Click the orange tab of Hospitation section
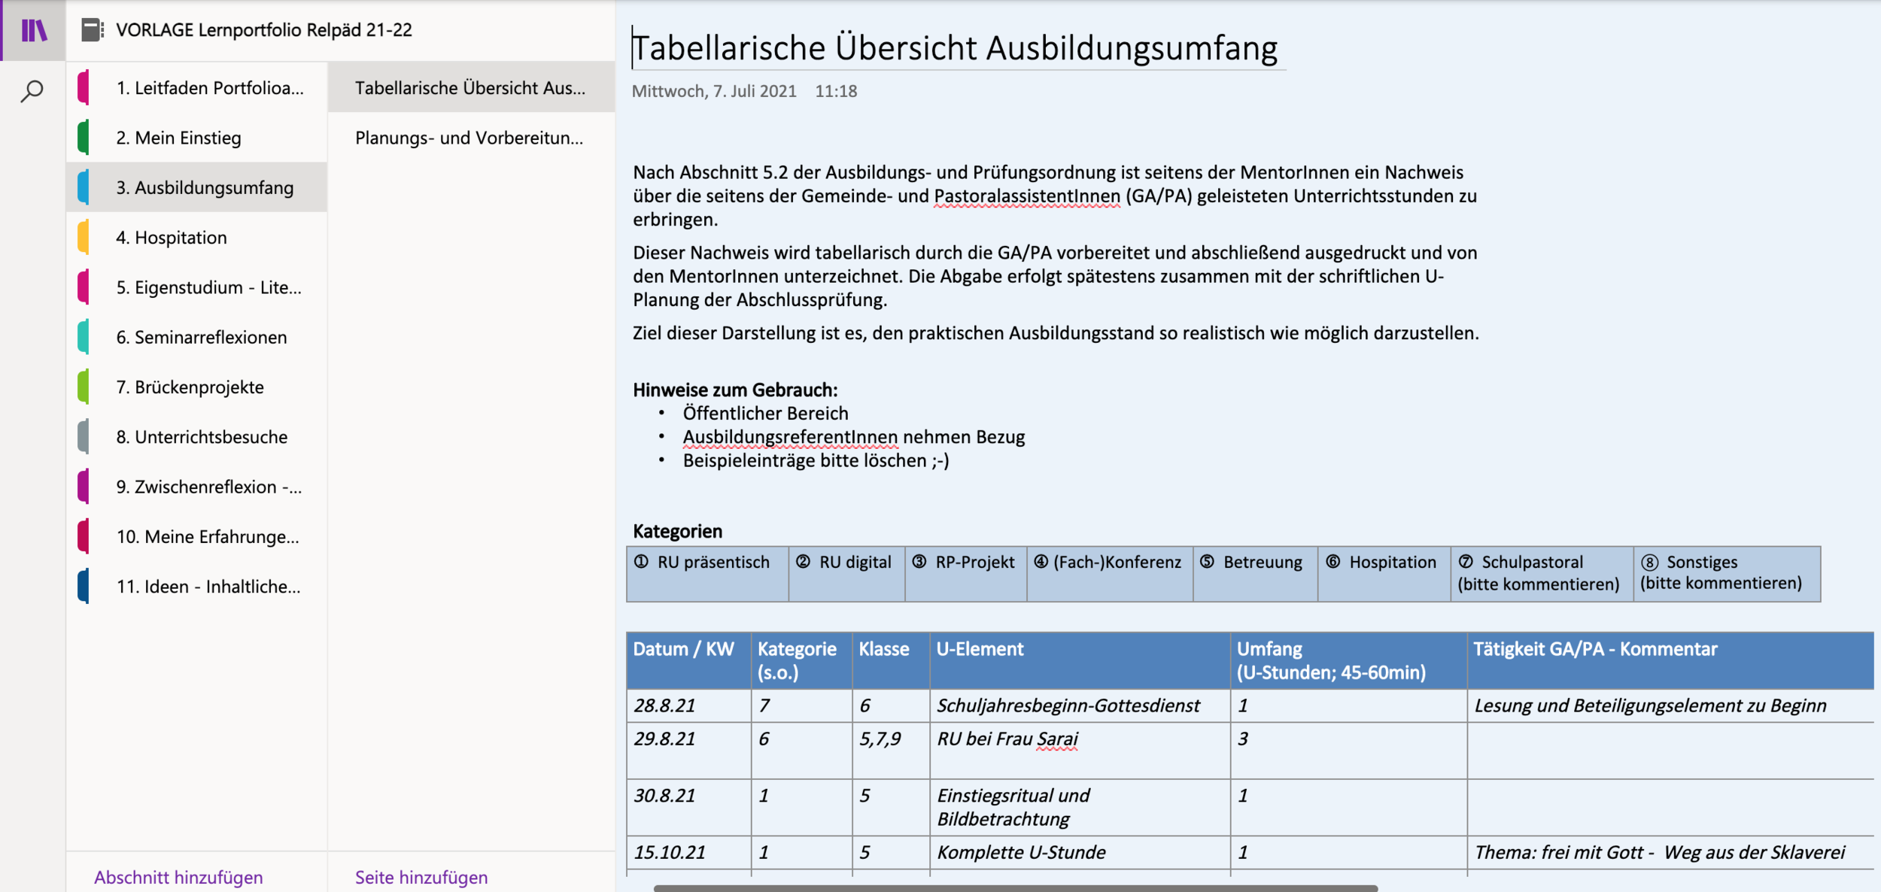Screen dimensions: 1881x892 click(84, 238)
